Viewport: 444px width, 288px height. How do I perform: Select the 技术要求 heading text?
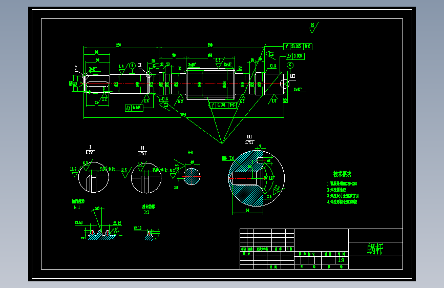coord(342,174)
